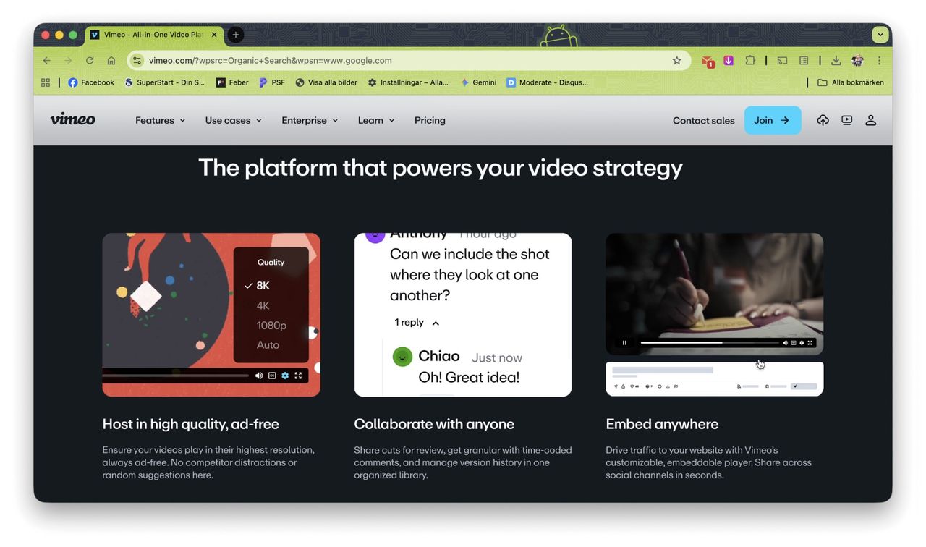The image size is (926, 547).
Task: Pause the playing video in the Embed anywhere card
Action: click(624, 342)
